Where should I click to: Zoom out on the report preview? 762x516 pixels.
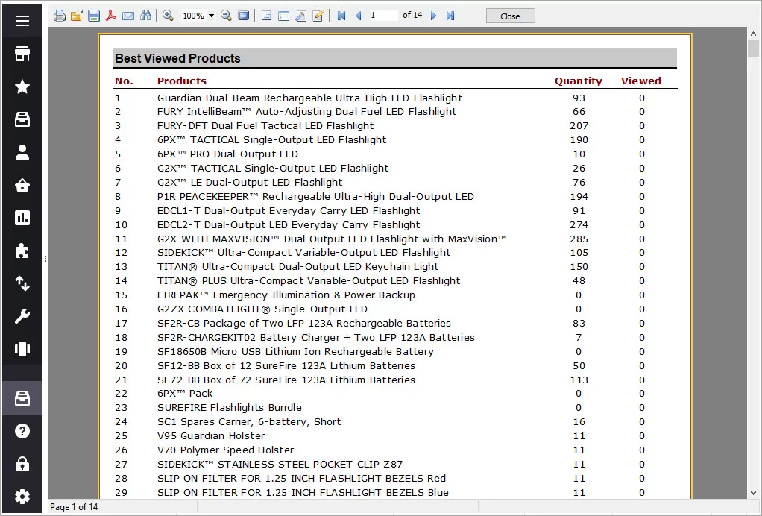226,16
